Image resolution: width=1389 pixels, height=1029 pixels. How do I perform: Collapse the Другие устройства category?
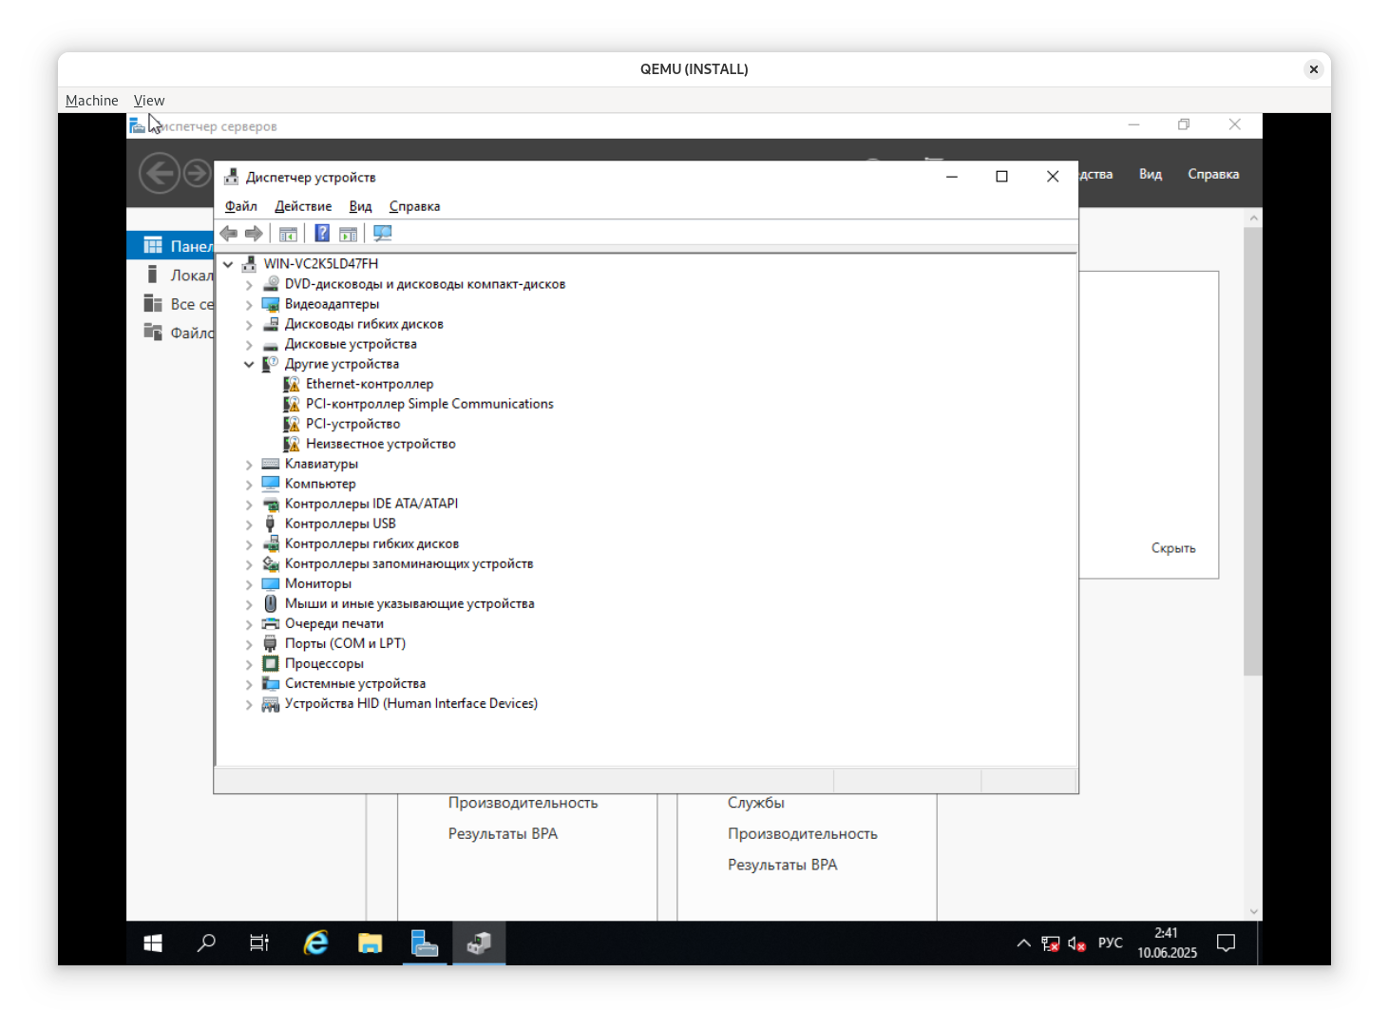pos(249,364)
